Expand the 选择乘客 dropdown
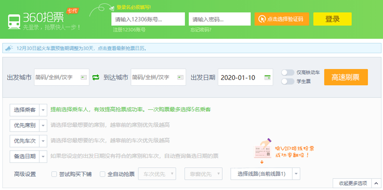Screen dimensions: 383x190 click(29, 110)
